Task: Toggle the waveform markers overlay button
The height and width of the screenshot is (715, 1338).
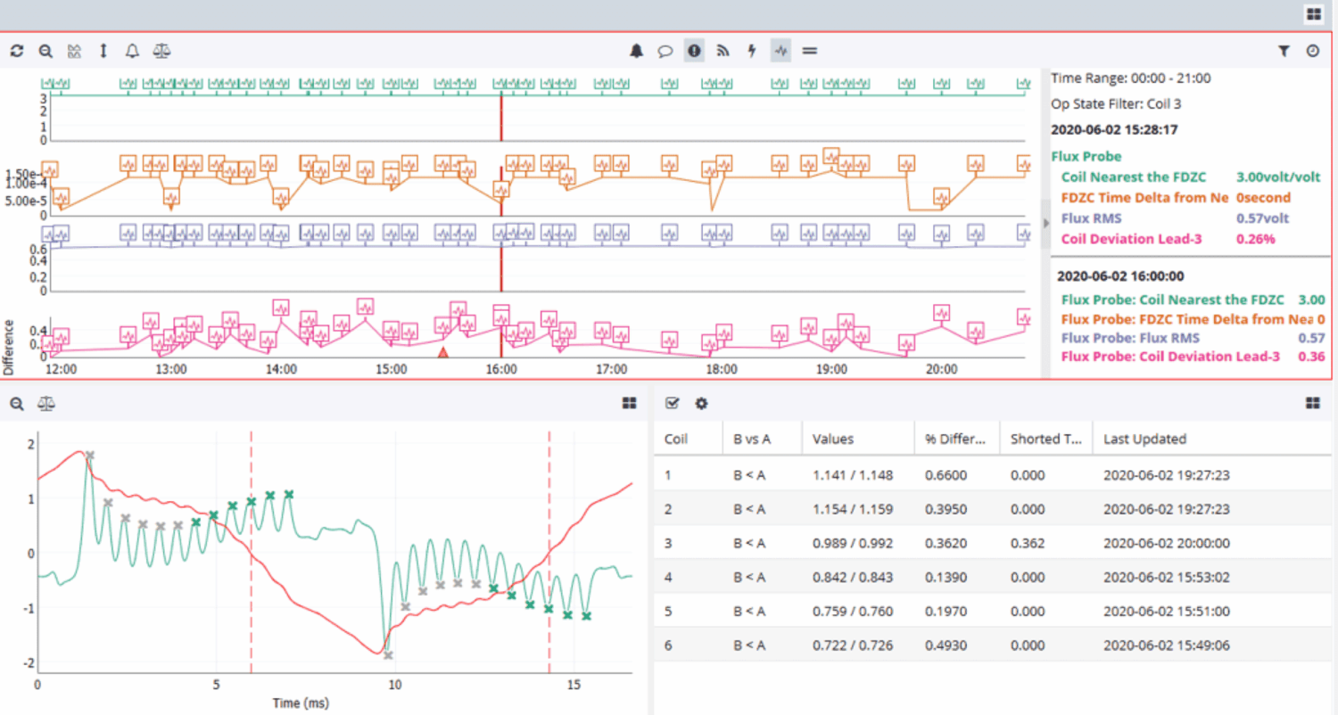Action: 780,51
